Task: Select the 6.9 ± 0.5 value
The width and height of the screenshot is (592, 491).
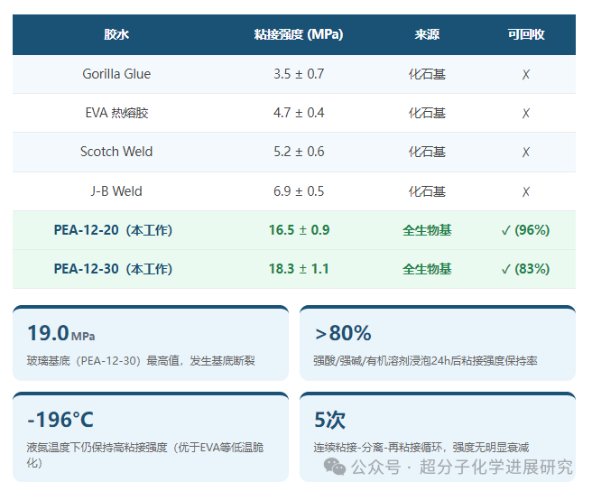Action: [x=299, y=191]
